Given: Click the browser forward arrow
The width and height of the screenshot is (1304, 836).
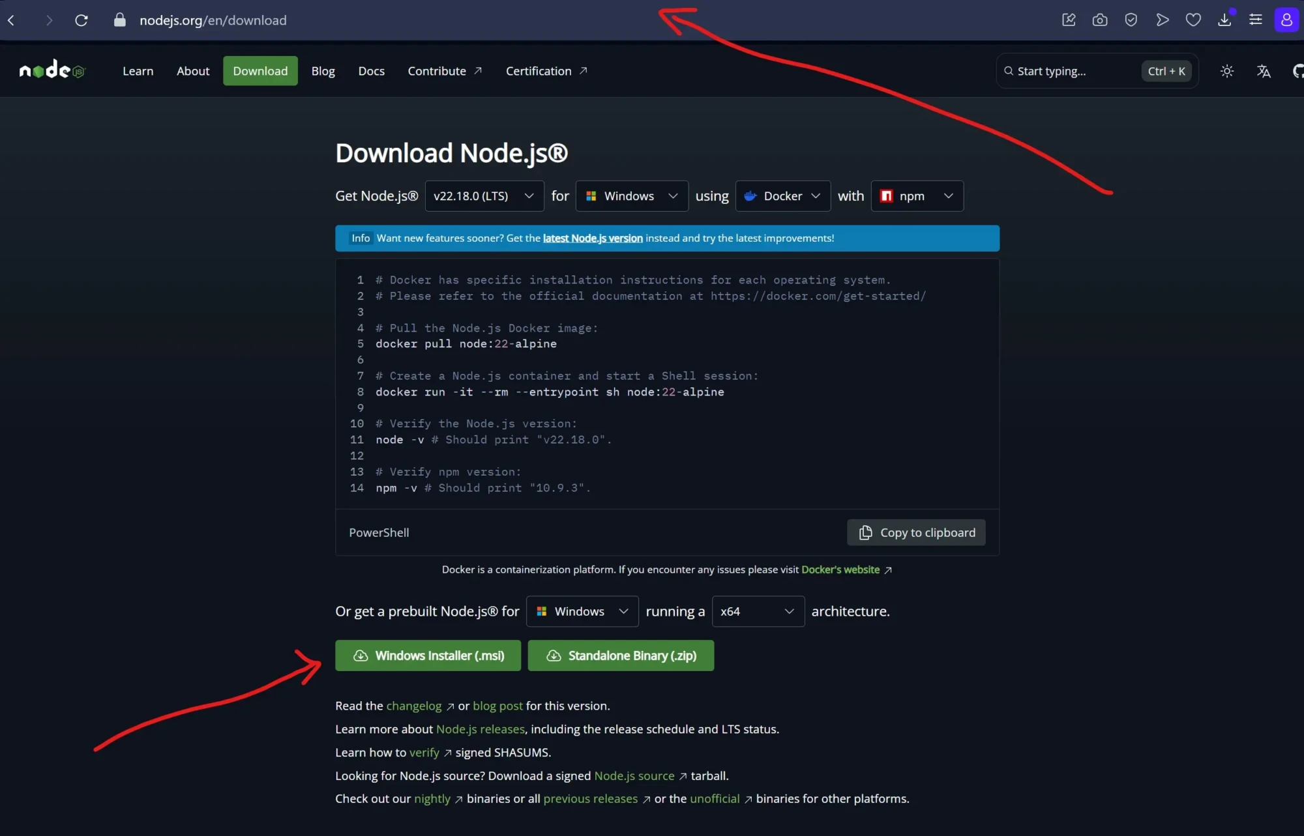Looking at the screenshot, I should pyautogui.click(x=49, y=20).
